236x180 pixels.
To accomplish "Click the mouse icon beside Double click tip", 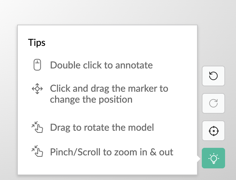I will 37,65.
